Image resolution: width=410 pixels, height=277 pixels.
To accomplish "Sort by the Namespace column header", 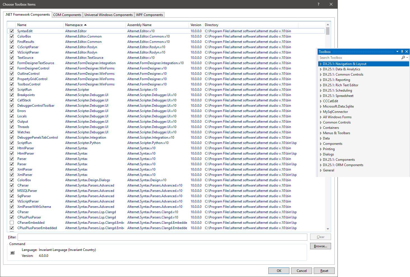I will click(x=74, y=25).
